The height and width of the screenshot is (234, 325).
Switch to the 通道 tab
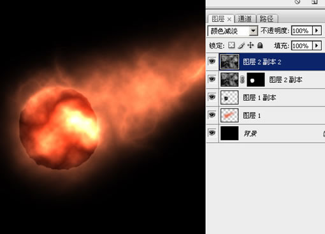[245, 18]
